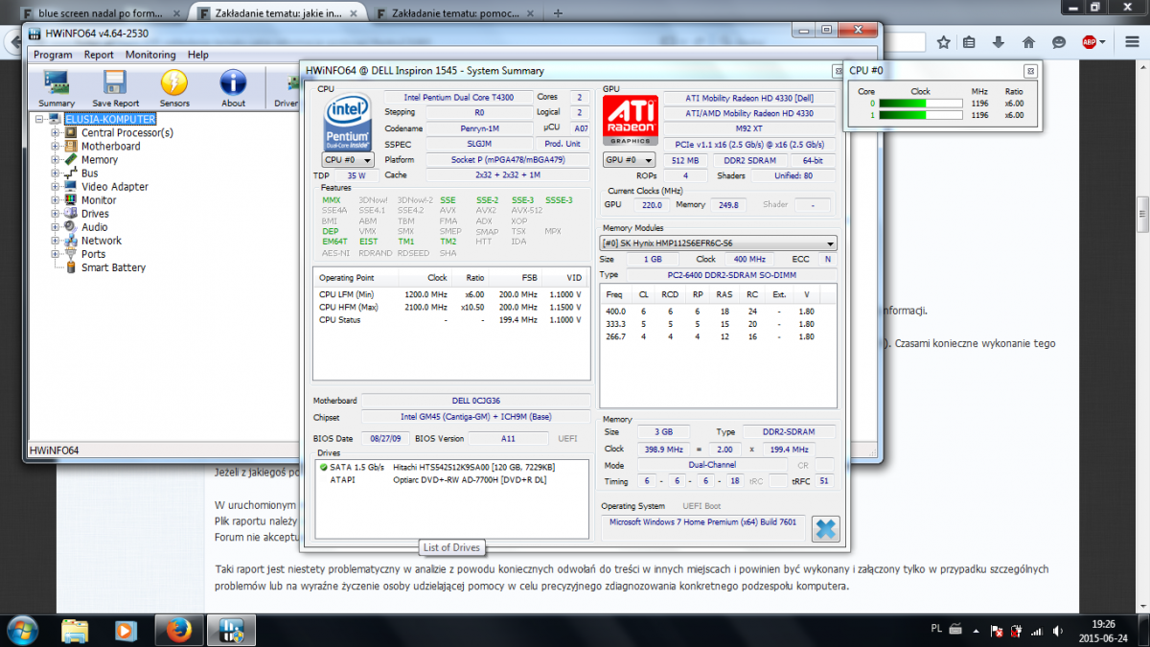The height and width of the screenshot is (647, 1150).
Task: Select the Monitor tree item
Action: [99, 200]
